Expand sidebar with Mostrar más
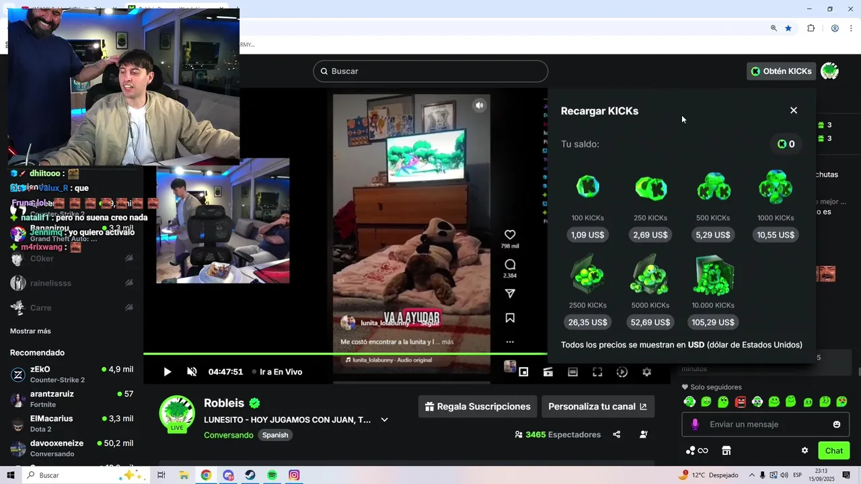 [x=30, y=331]
